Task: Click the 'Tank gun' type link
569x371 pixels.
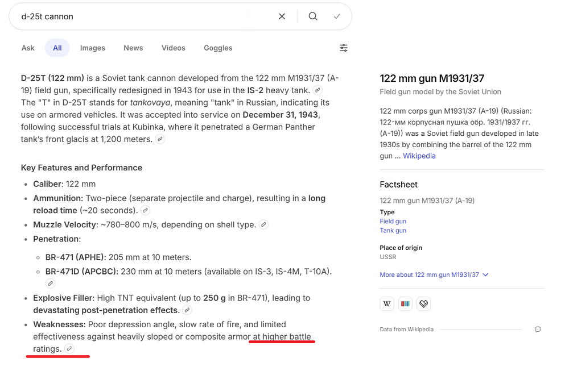Action: (x=393, y=231)
